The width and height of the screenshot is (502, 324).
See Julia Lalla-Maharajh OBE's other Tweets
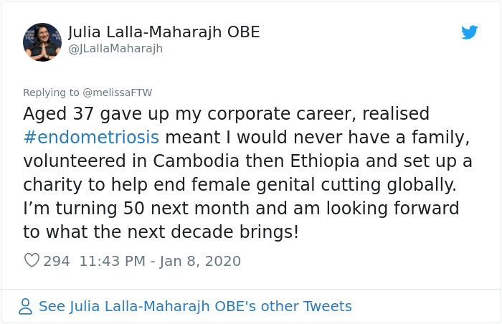(x=195, y=307)
